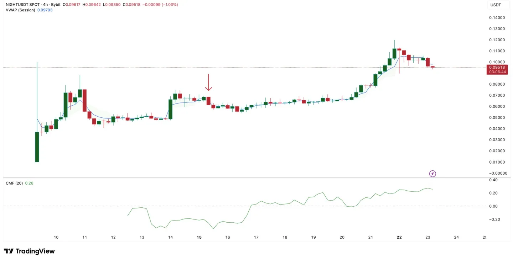This screenshot has height=260, width=513.
Task: Click the 0.01000 price axis label
Action: pyautogui.click(x=497, y=162)
